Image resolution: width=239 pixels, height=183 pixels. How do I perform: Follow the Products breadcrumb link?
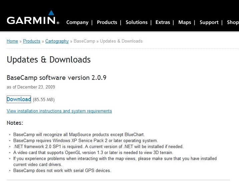[32, 41]
